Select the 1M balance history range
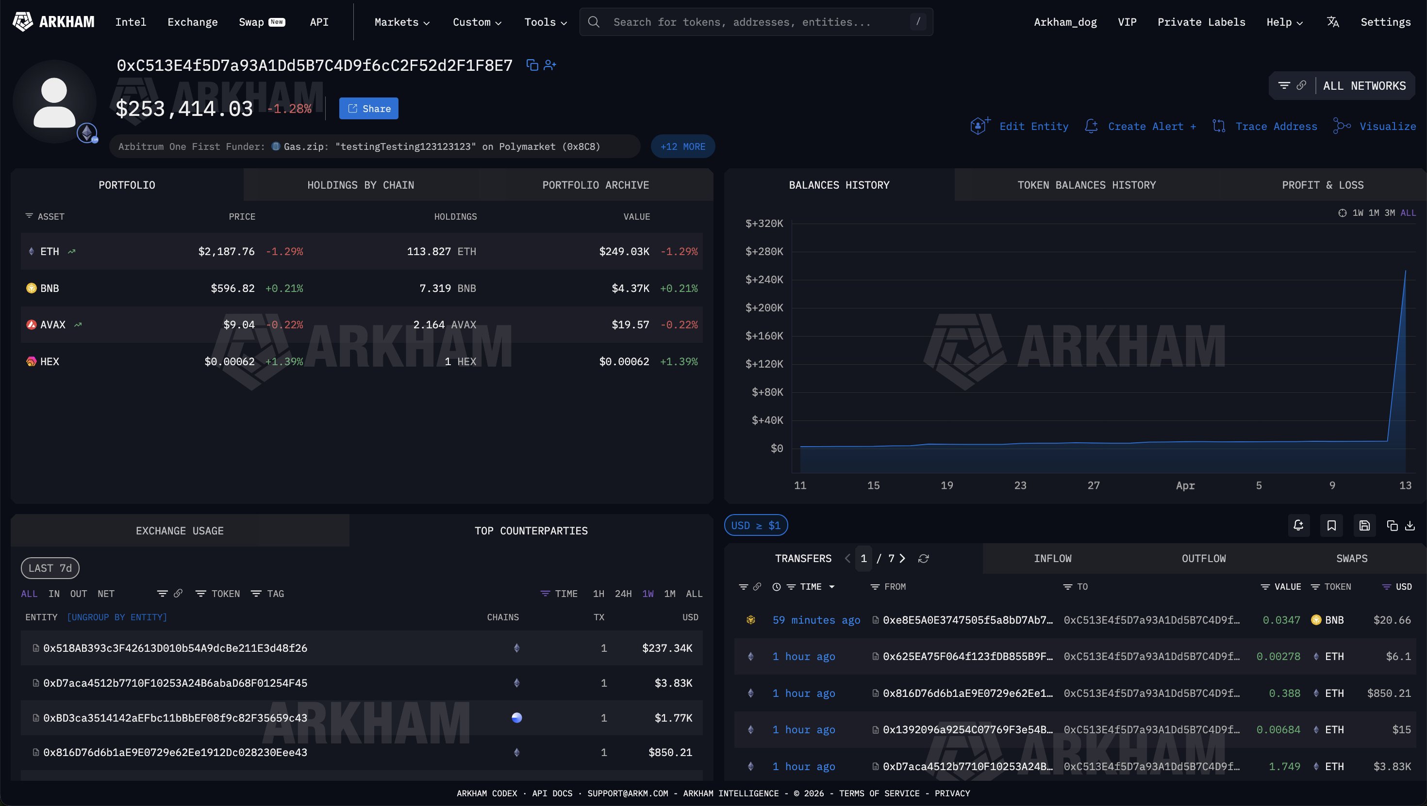1427x806 pixels. [1373, 213]
